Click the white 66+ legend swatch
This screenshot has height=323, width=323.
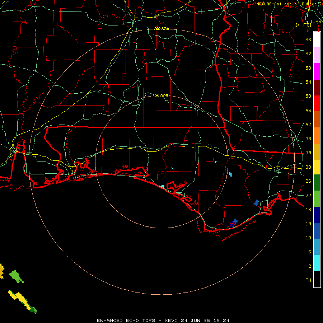pos(317,39)
